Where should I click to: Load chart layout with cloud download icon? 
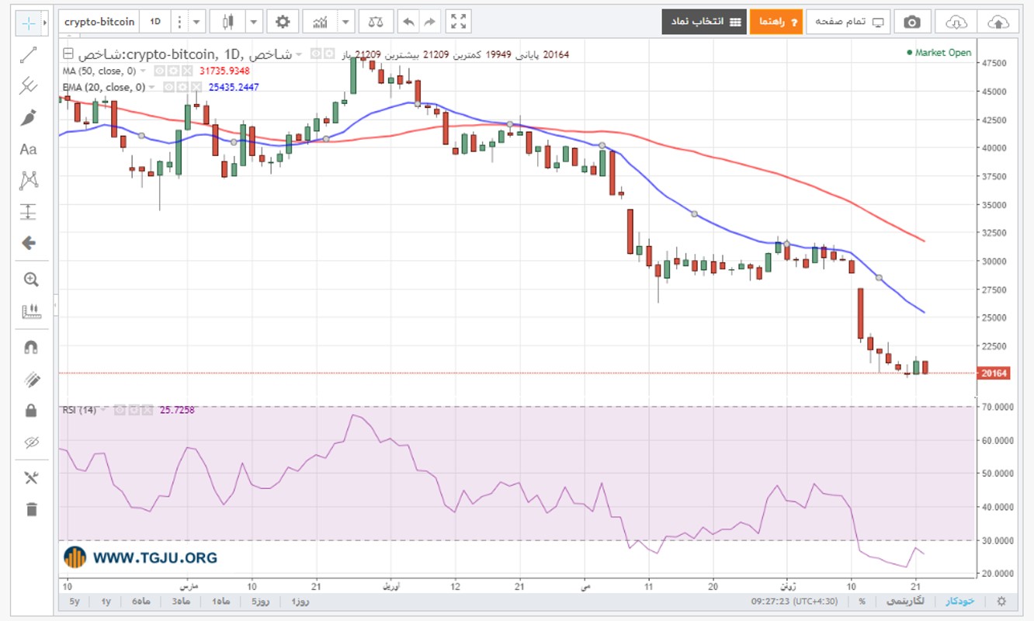click(x=956, y=22)
